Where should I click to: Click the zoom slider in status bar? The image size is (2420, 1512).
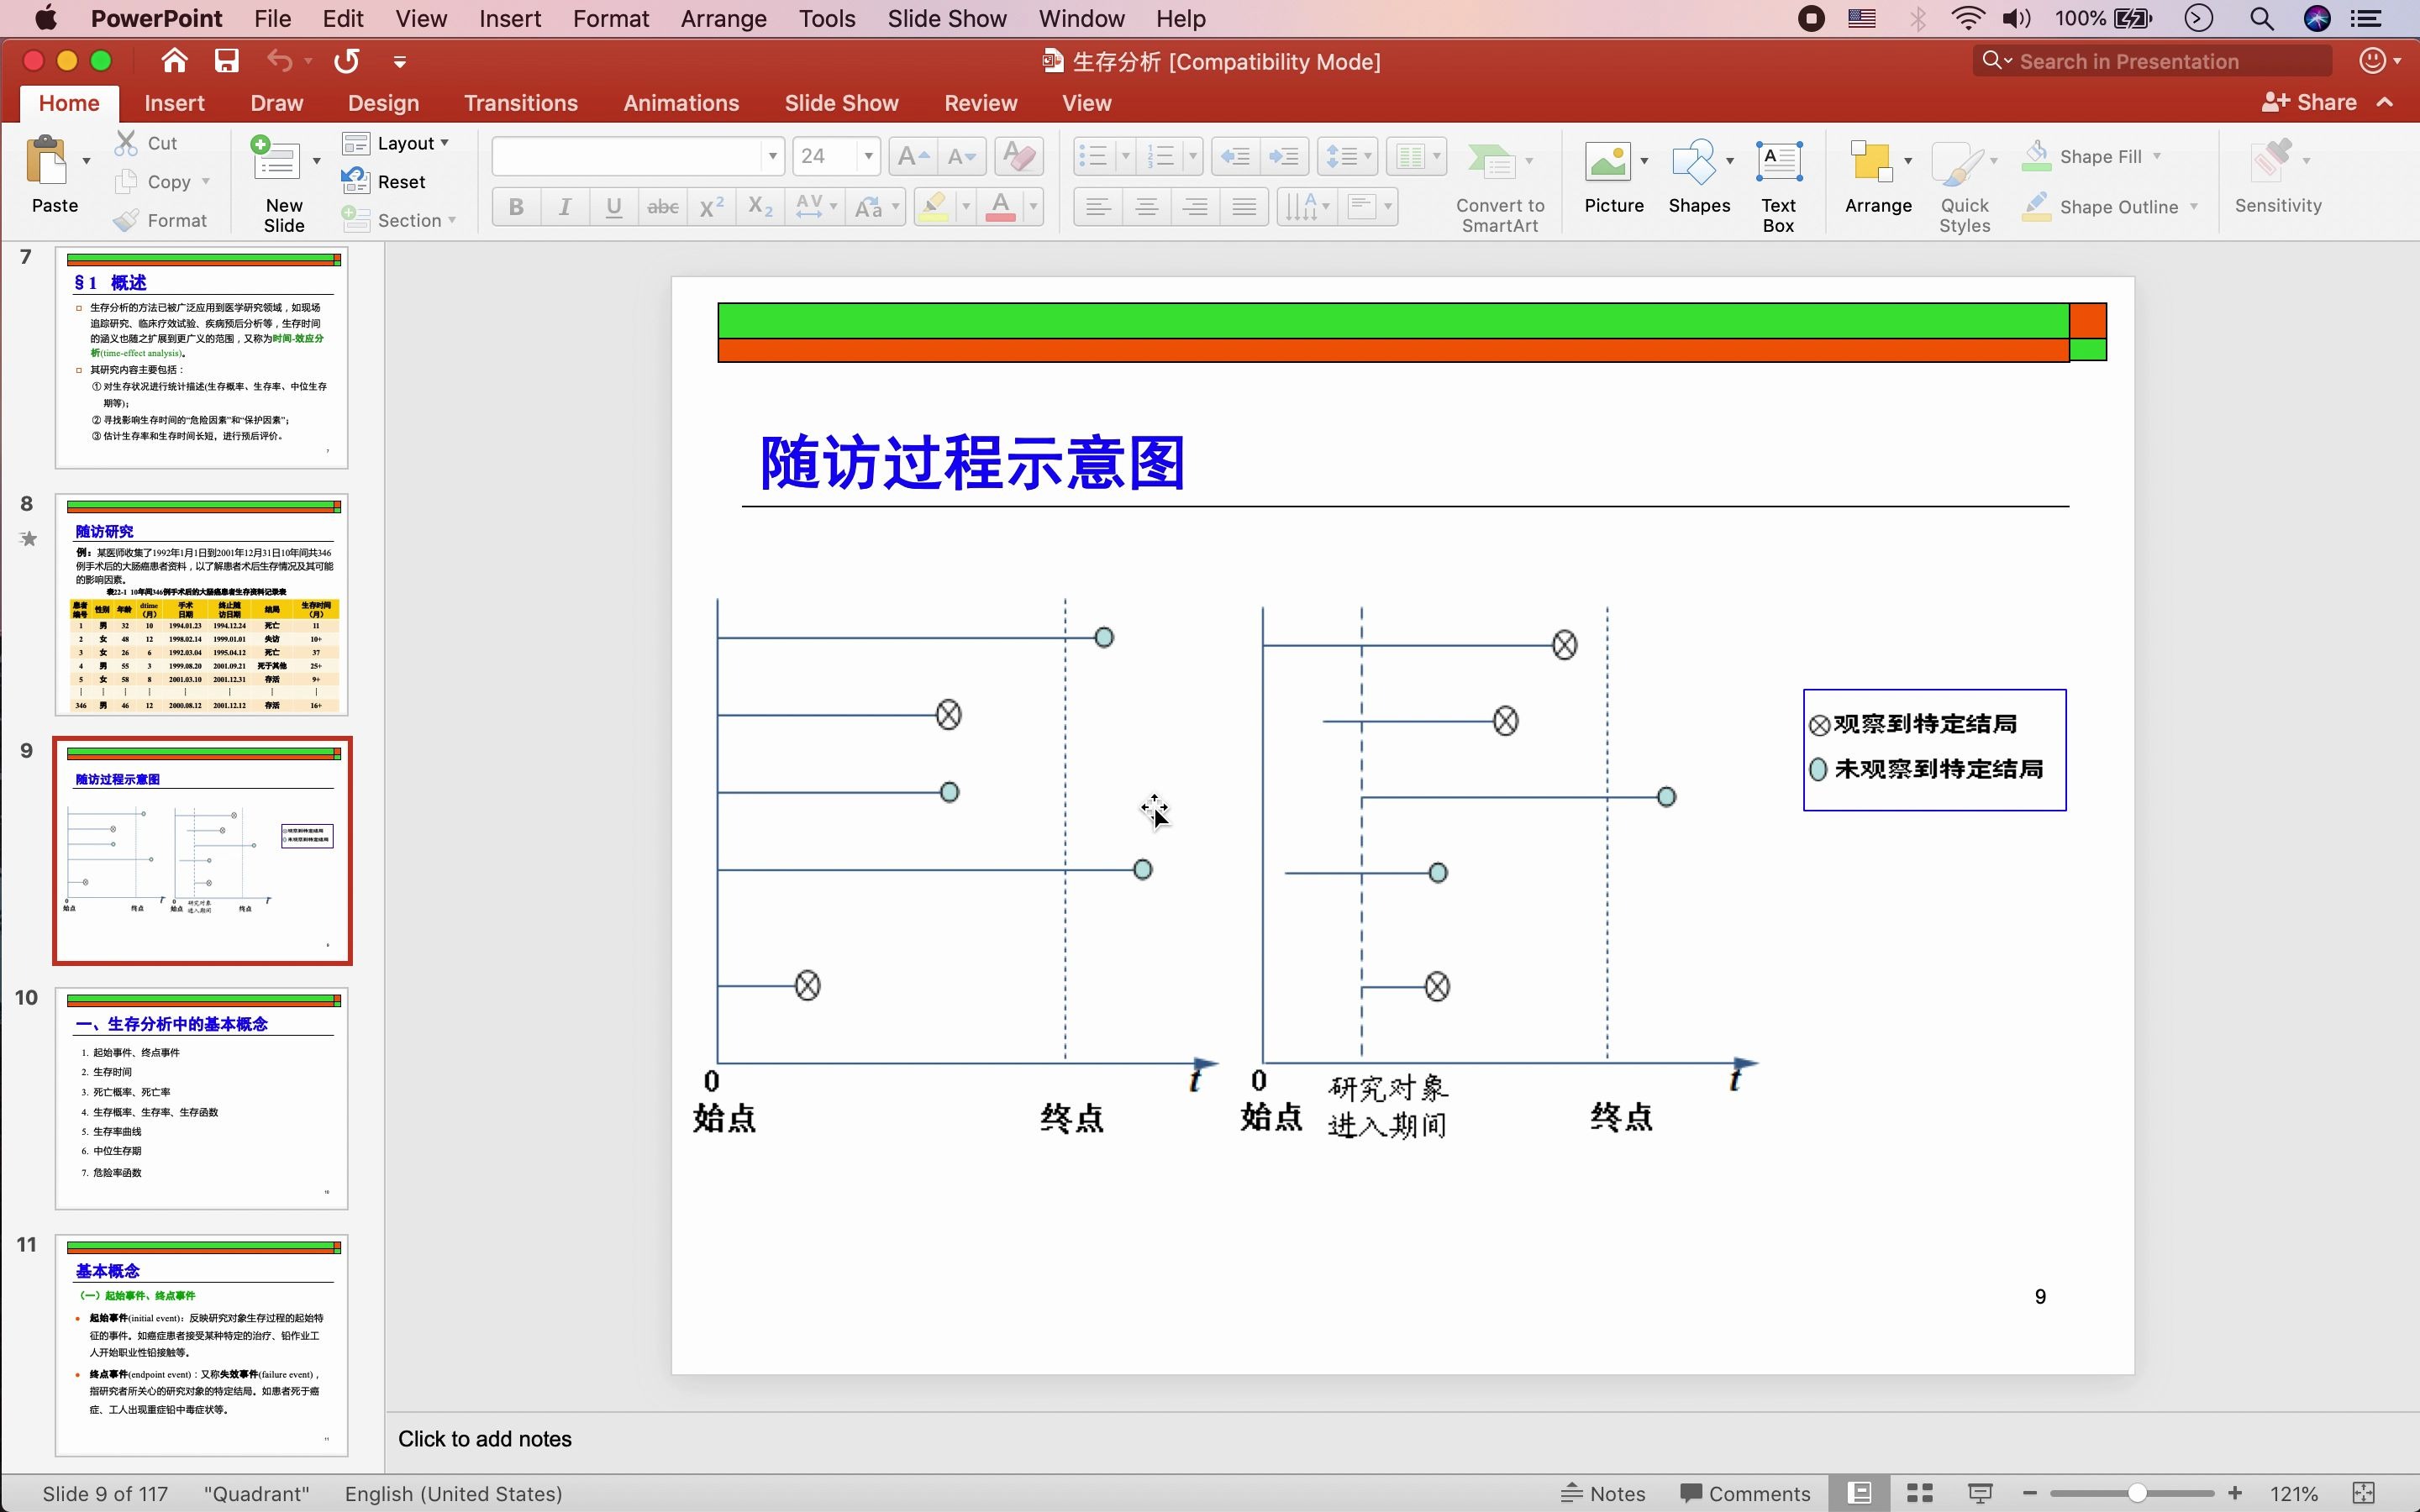(x=2135, y=1493)
